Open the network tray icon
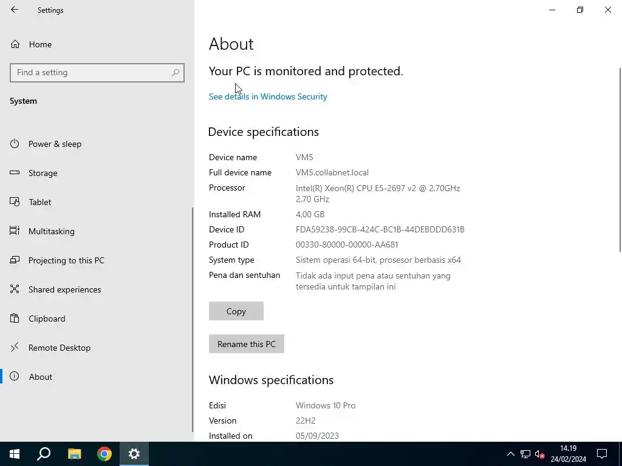Image resolution: width=622 pixels, height=466 pixels. tap(525, 454)
